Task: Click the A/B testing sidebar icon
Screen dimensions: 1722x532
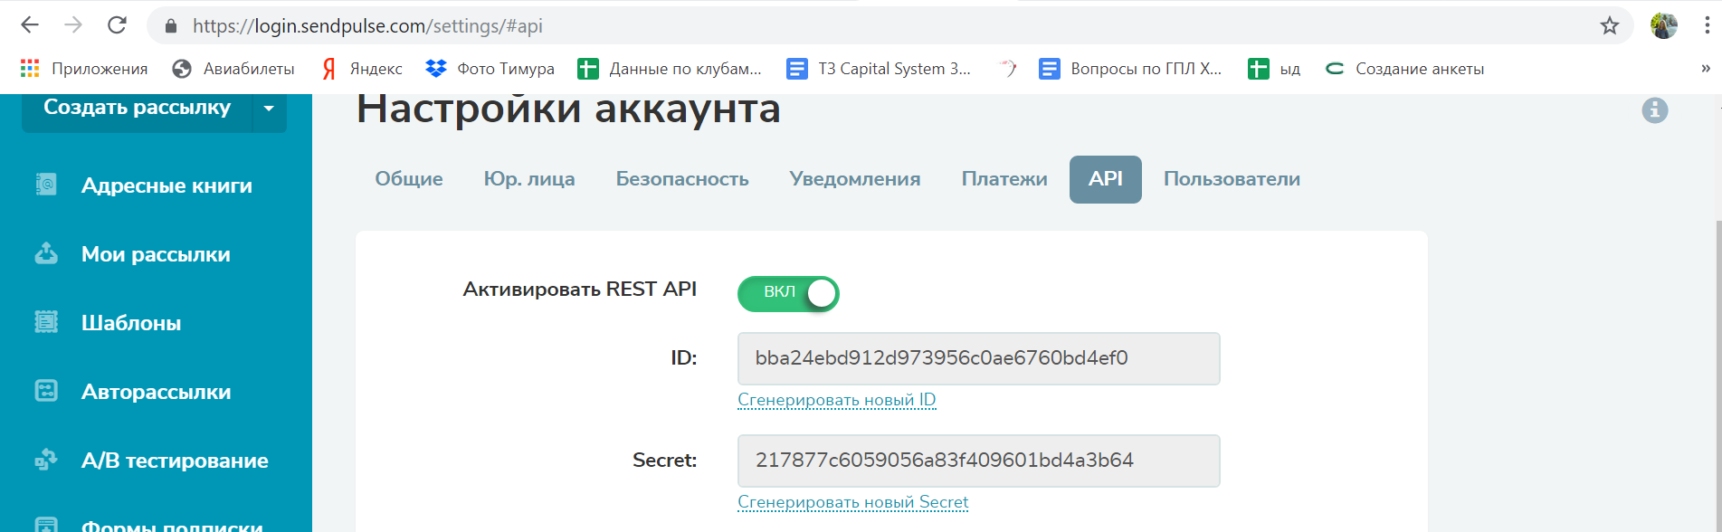Action: tap(46, 460)
